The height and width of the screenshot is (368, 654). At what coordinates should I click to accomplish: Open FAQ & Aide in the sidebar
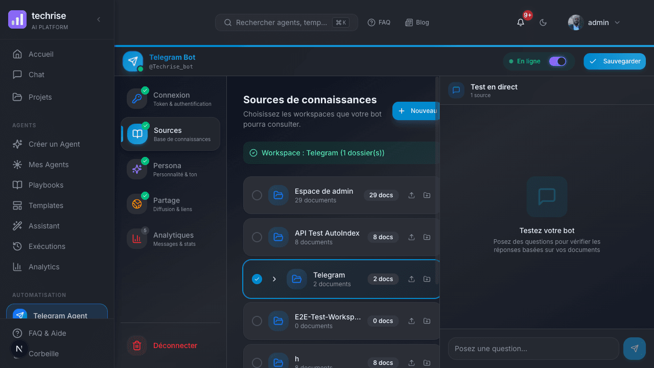(x=57, y=333)
